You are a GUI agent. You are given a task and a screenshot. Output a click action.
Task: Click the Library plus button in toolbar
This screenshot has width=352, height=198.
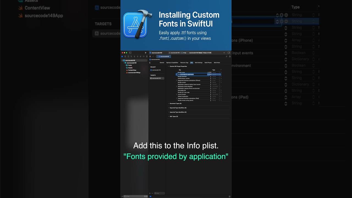pos(224,53)
